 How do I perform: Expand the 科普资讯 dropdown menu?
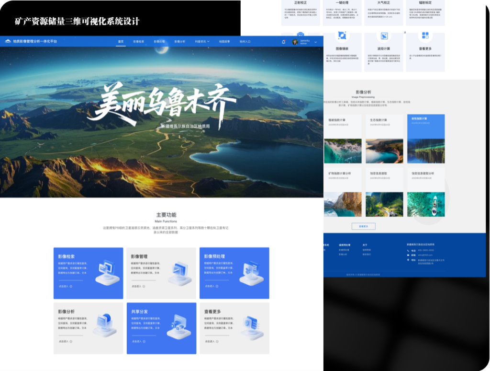coord(202,42)
